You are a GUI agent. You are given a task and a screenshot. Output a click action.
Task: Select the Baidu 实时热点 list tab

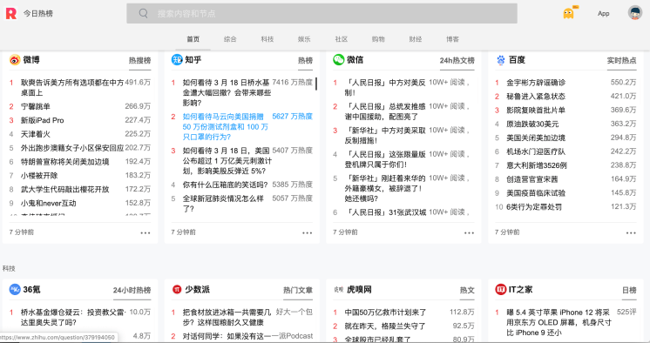(x=621, y=60)
